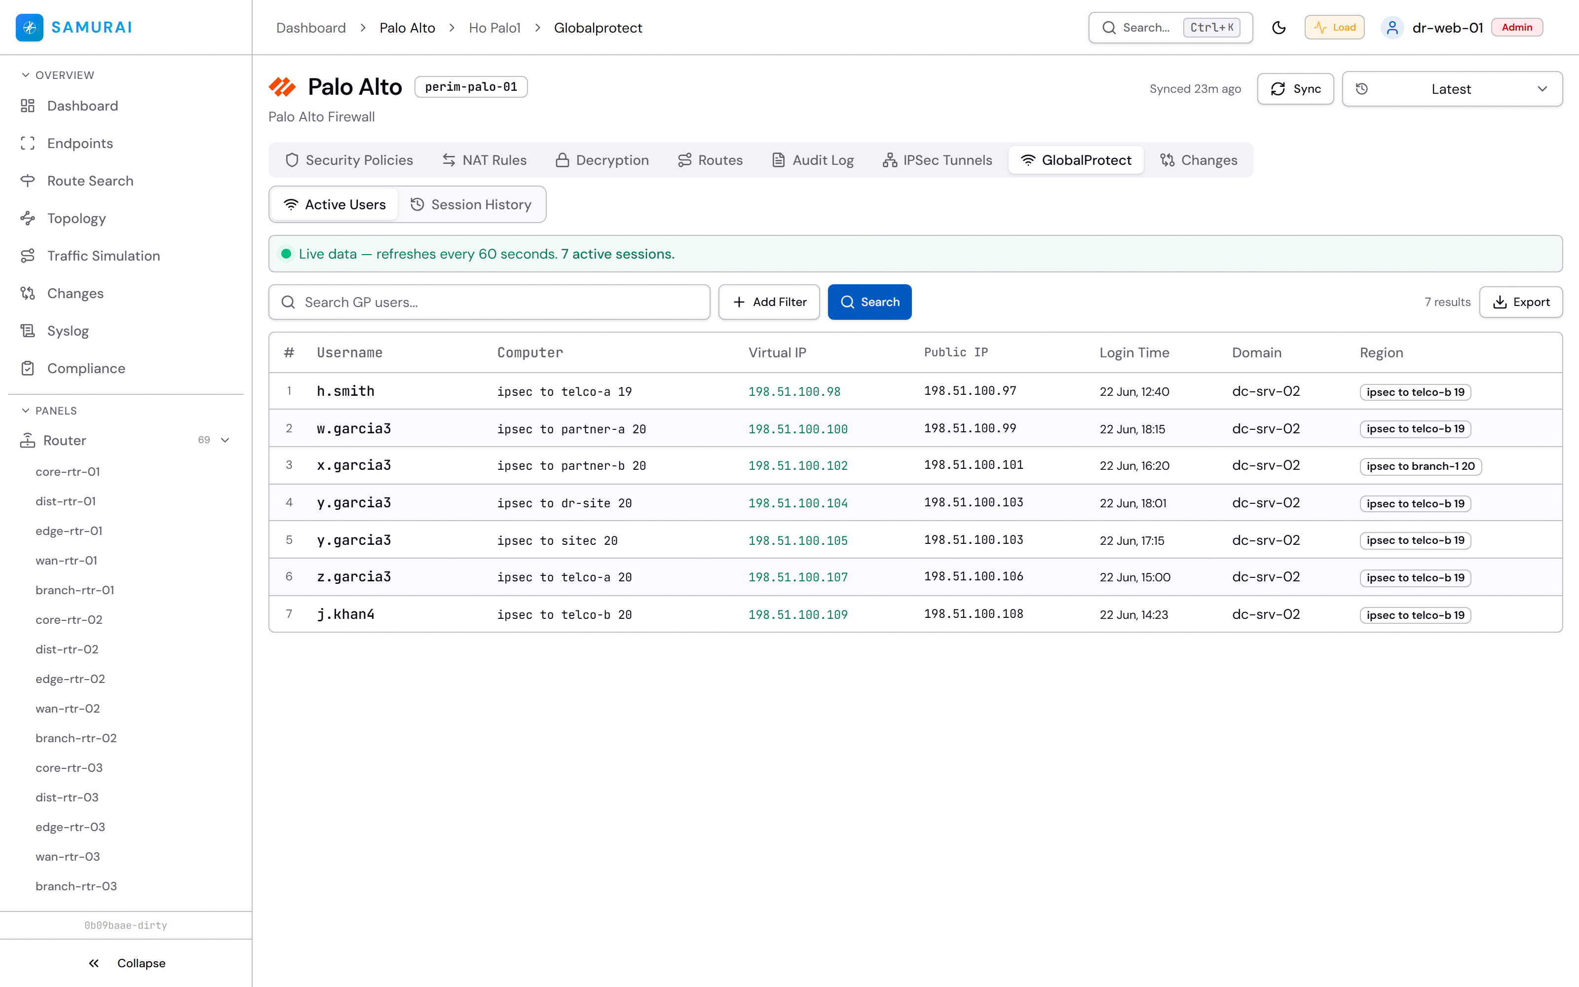Select the GlobalProtect tab
This screenshot has width=1579, height=987.
pos(1076,160)
